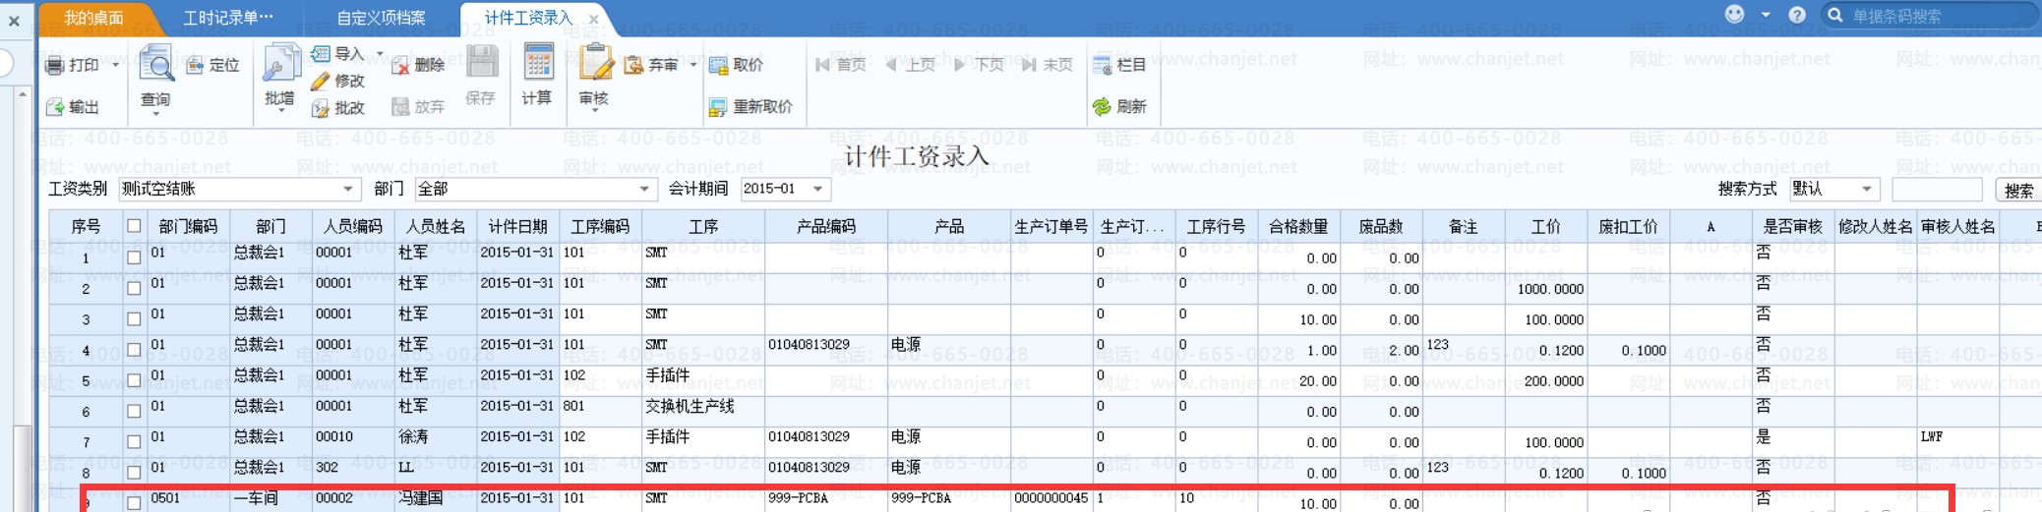
Task: Check the checkbox for row 1
Action: point(134,257)
